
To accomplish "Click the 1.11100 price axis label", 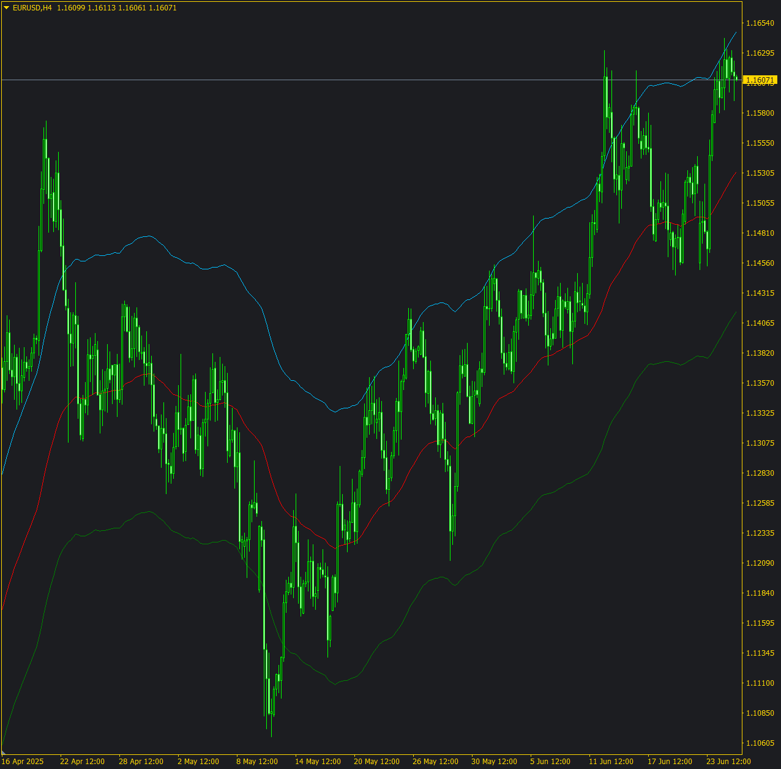I will click(x=760, y=683).
